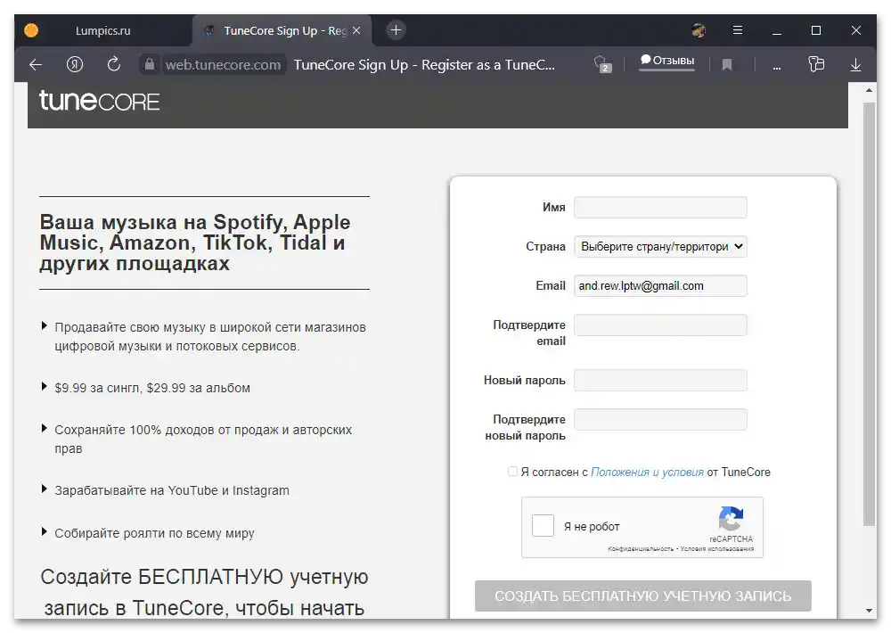The height and width of the screenshot is (633, 891).
Task: Click the scrollbar down arrow
Action: point(869,610)
